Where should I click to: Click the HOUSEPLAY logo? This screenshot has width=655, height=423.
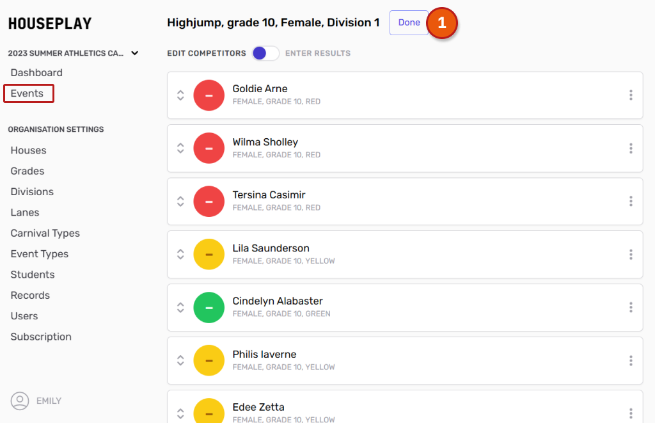(50, 24)
